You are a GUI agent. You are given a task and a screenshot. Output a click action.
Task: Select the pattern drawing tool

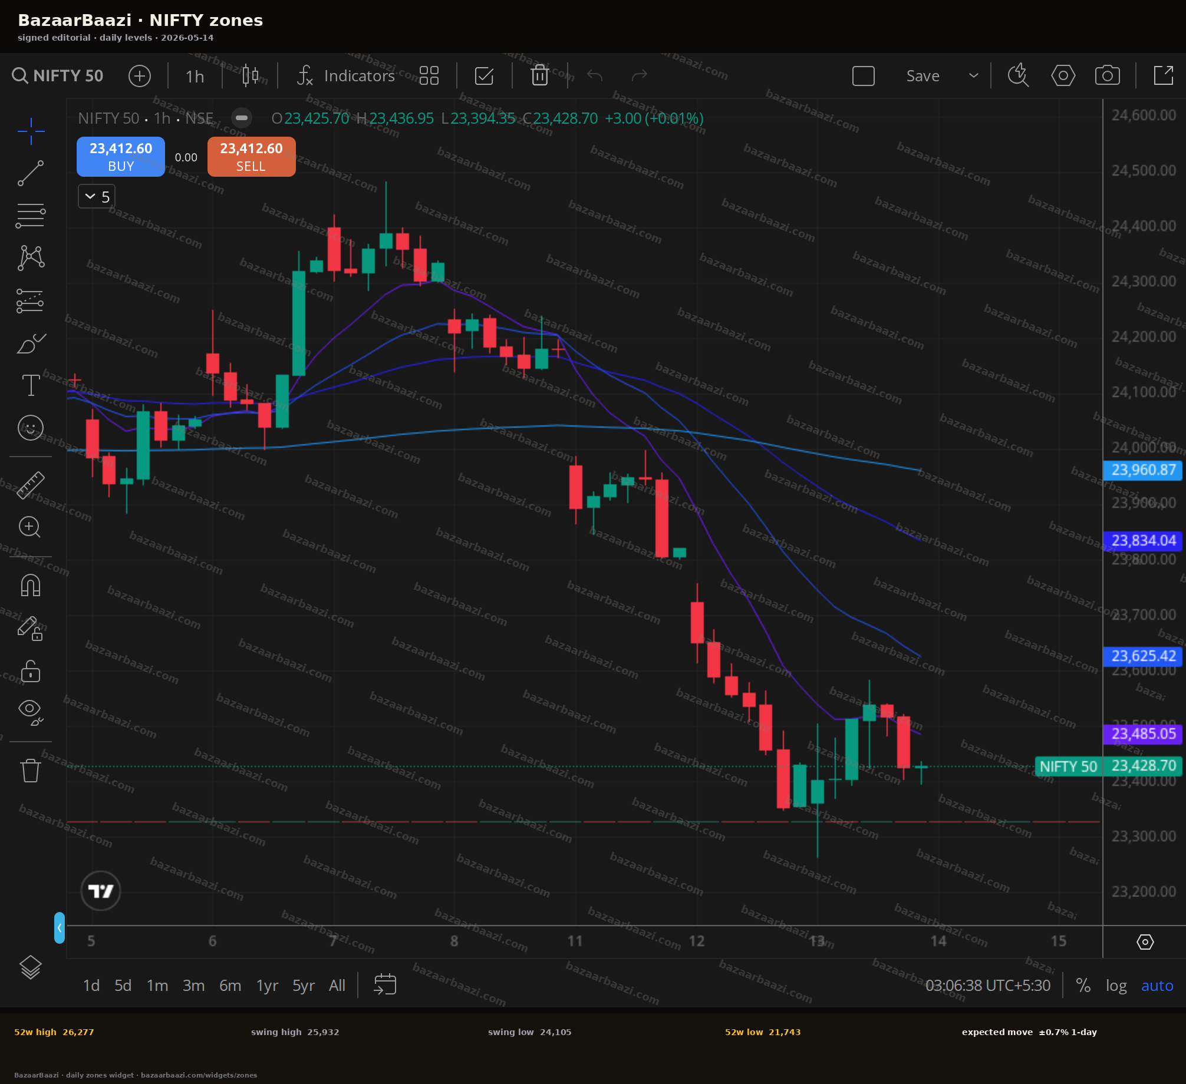(31, 258)
